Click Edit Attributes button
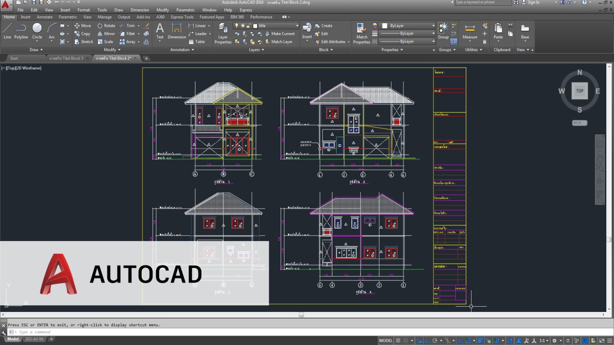 coord(330,42)
